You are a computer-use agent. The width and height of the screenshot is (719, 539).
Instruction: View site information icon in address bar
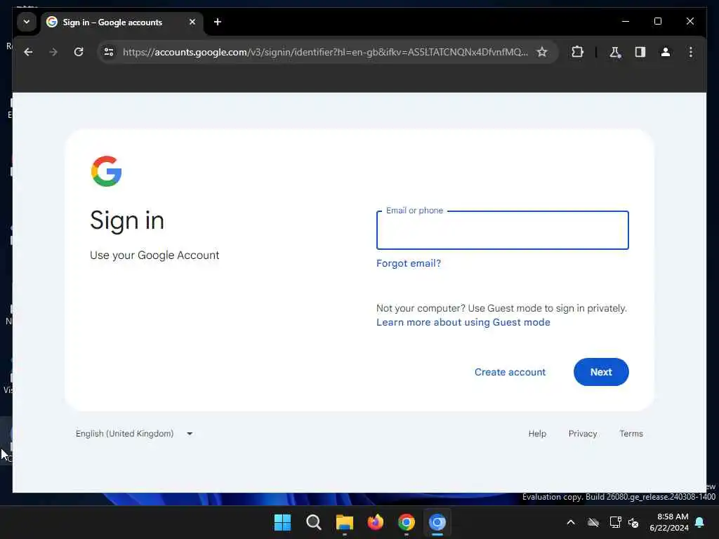[109, 52]
